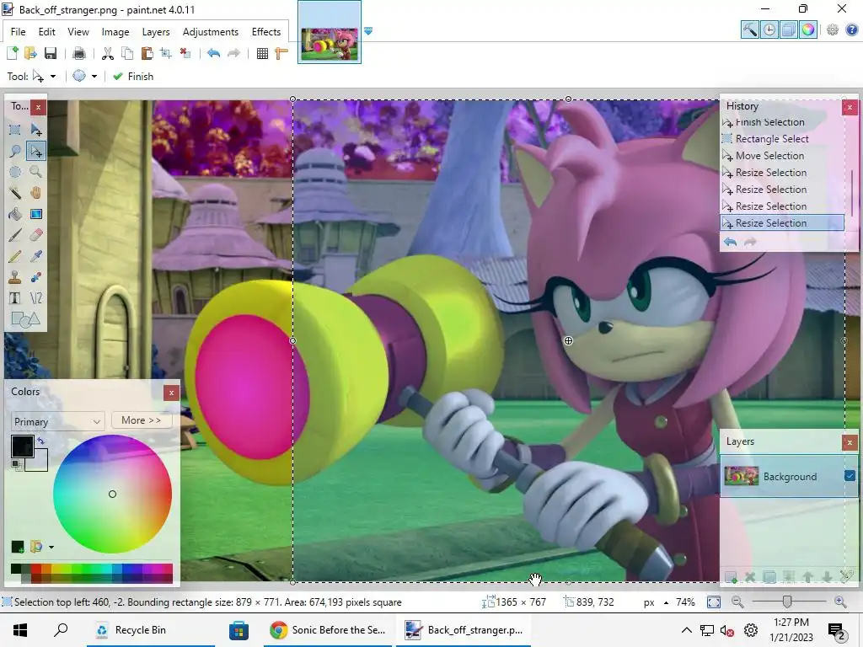
Task: Pick the Paint Bucket tool
Action: point(15,214)
